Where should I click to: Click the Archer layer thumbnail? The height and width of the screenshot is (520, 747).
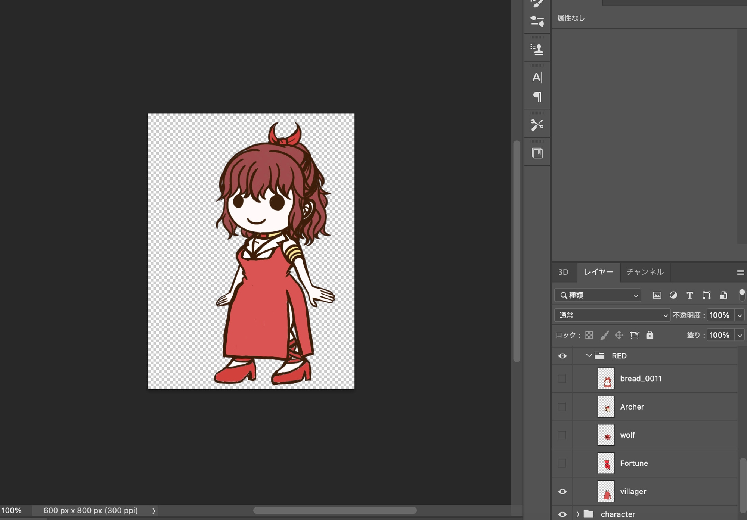[x=606, y=407]
